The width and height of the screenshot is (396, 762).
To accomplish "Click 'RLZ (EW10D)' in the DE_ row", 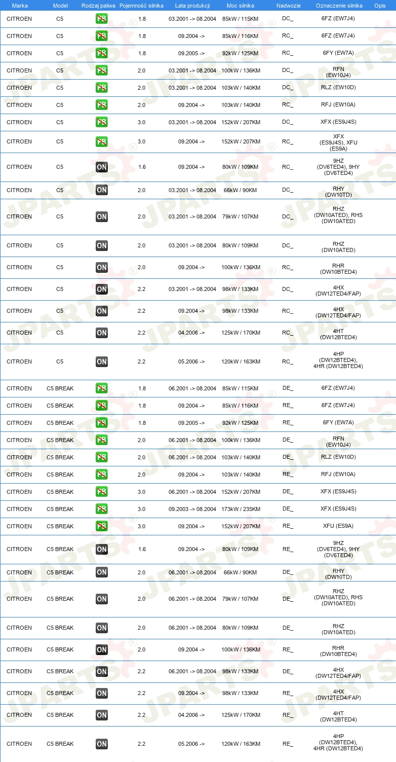I will 338,457.
